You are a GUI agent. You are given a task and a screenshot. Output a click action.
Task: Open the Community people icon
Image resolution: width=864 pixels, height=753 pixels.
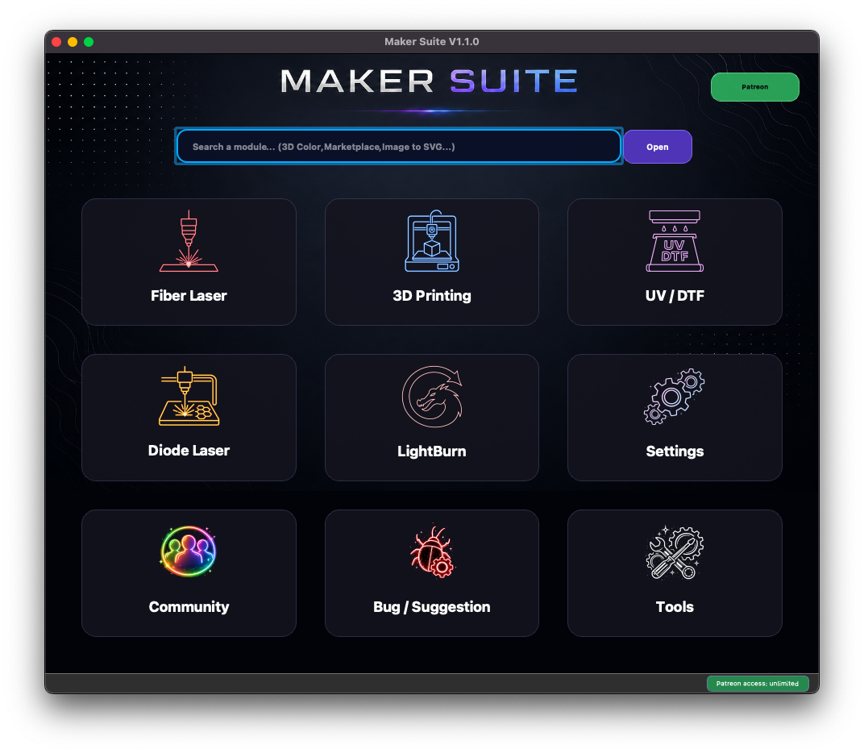189,551
